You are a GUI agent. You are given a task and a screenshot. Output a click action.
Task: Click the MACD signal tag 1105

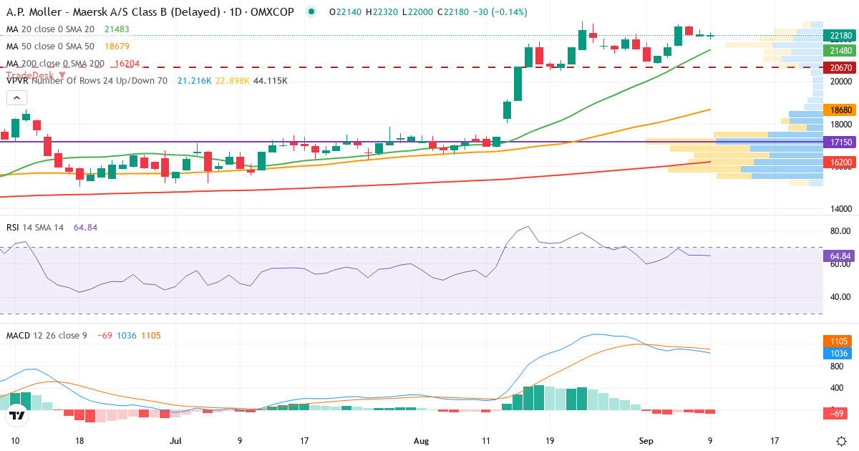tap(838, 341)
